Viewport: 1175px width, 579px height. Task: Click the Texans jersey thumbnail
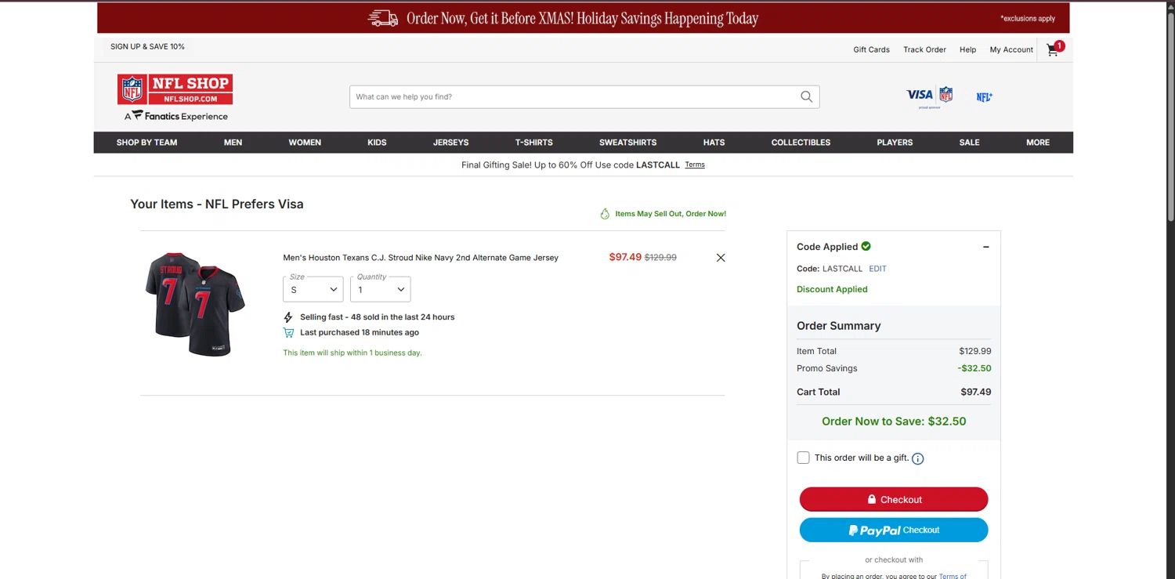point(195,305)
